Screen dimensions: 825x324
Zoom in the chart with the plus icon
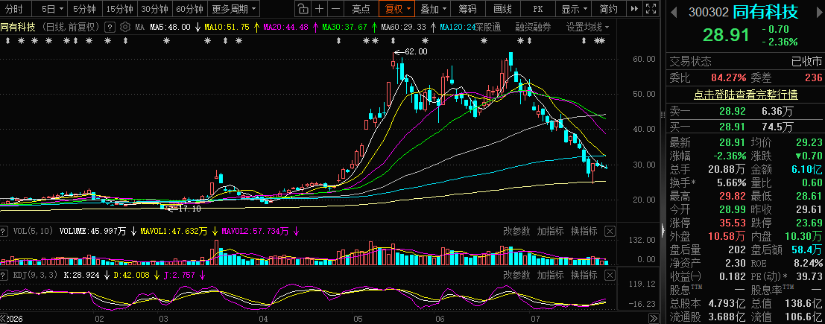click(320, 8)
